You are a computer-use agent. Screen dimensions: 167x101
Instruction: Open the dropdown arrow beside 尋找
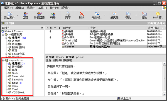tap(136, 15)
